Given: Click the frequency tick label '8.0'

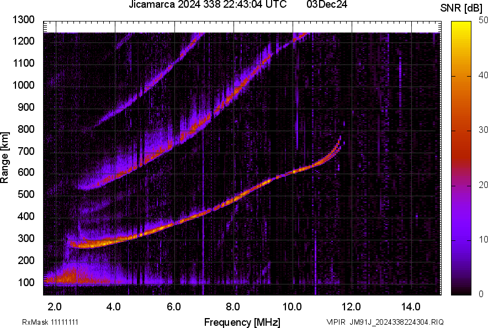Looking at the screenshot, I should pos(233,307).
